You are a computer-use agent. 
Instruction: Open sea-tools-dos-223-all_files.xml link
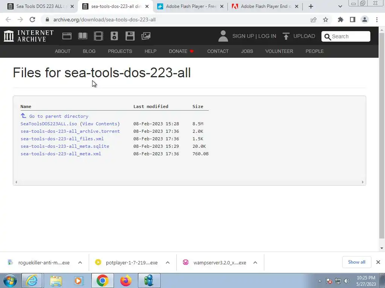(x=62, y=139)
